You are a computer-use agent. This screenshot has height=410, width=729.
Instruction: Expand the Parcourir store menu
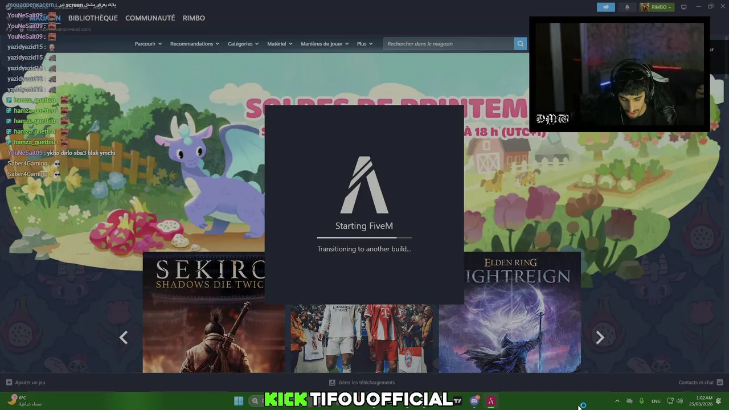point(148,44)
